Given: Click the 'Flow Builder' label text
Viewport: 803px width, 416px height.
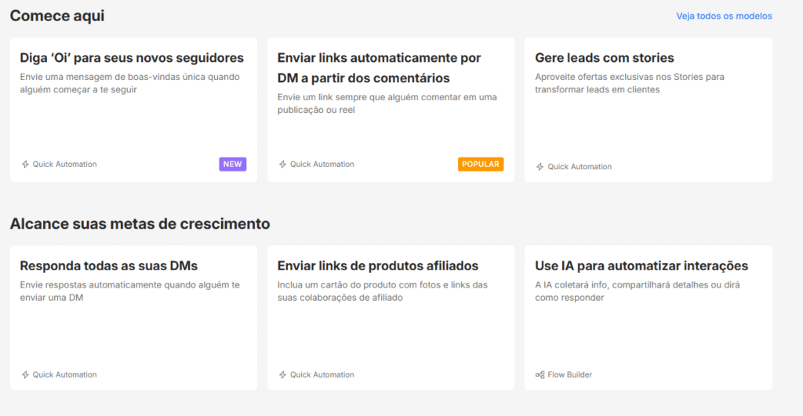Looking at the screenshot, I should 570,375.
